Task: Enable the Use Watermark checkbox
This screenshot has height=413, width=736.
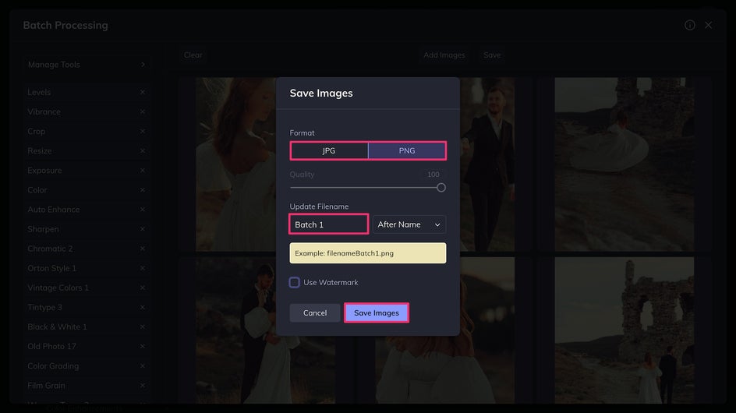Action: (294, 283)
